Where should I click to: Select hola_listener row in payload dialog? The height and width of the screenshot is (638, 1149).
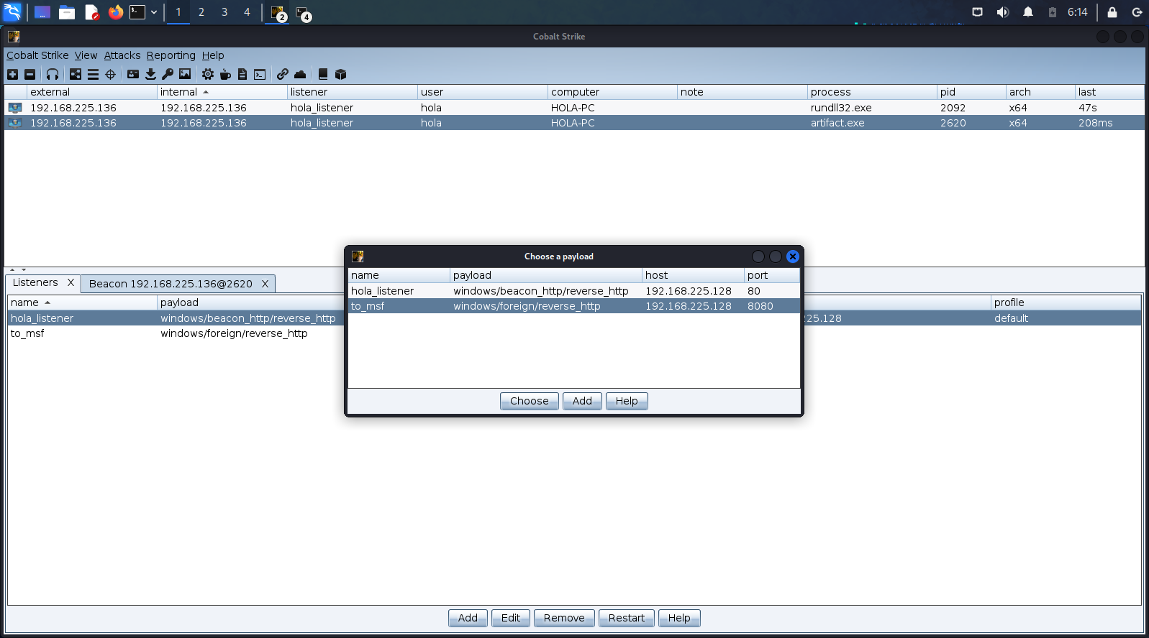[574, 291]
